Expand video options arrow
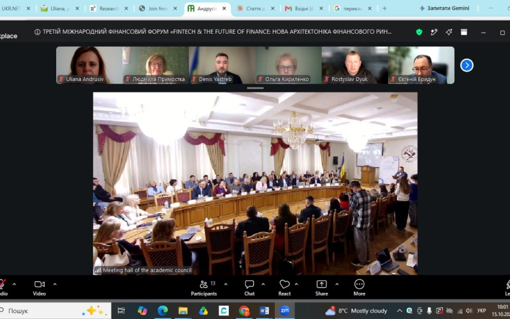 click(x=55, y=284)
